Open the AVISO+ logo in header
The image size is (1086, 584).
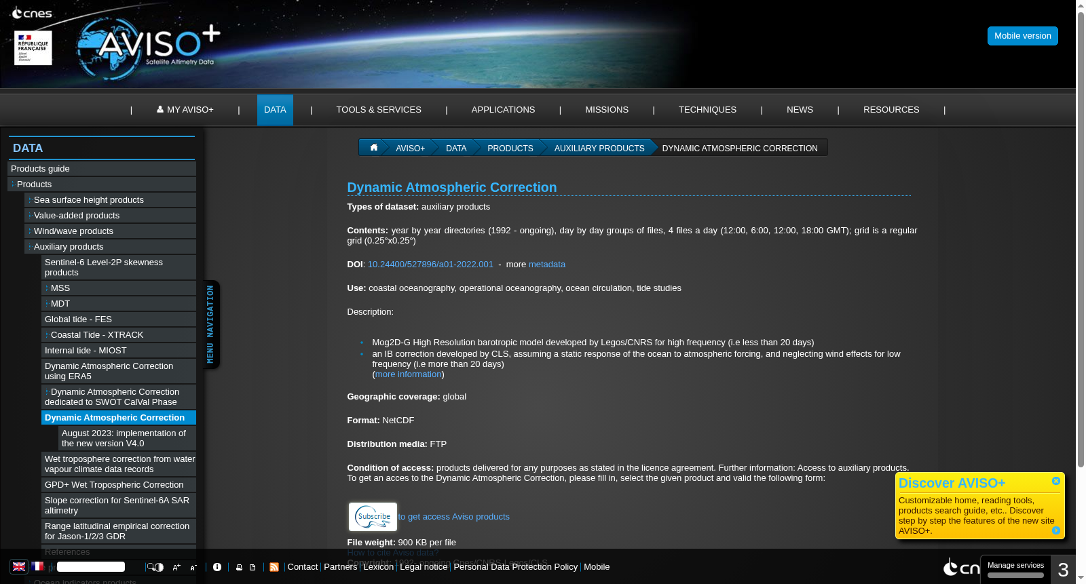149,47
